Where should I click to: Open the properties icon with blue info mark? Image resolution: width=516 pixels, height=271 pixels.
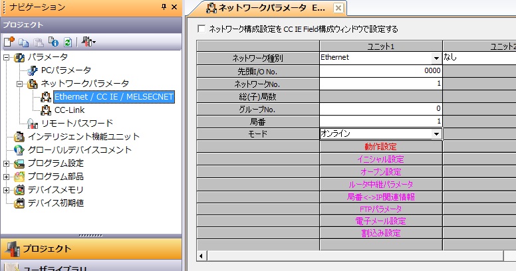(x=53, y=42)
